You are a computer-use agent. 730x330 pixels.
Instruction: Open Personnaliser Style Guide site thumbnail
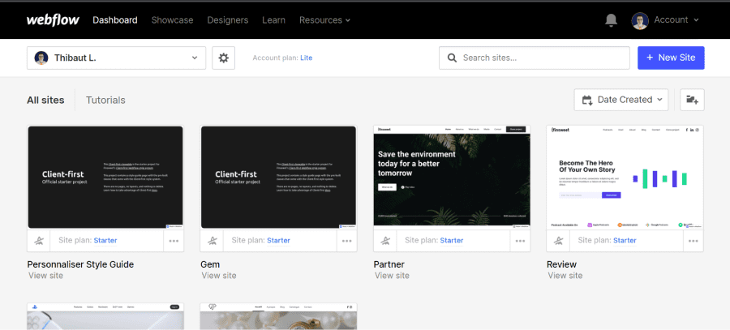(x=105, y=178)
